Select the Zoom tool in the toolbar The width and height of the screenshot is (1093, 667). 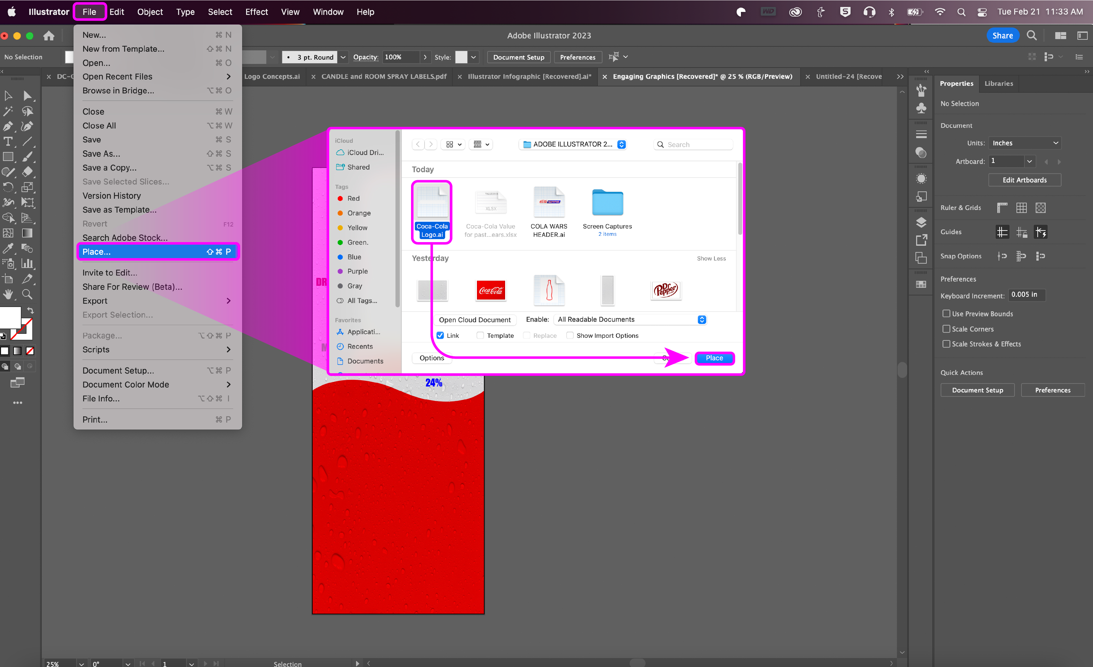(27, 294)
